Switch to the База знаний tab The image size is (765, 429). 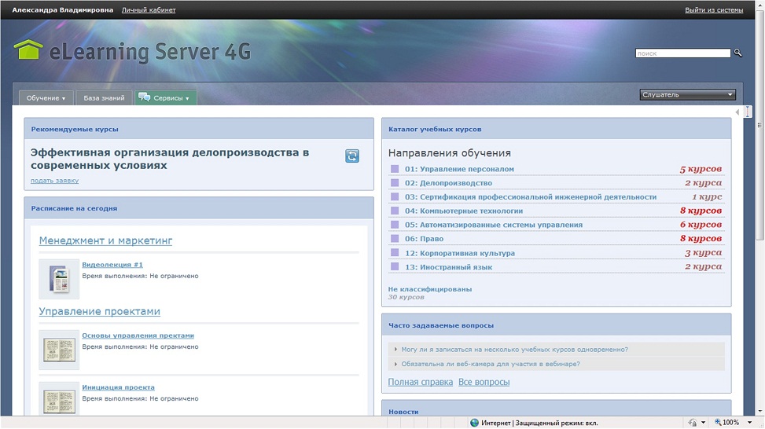104,98
